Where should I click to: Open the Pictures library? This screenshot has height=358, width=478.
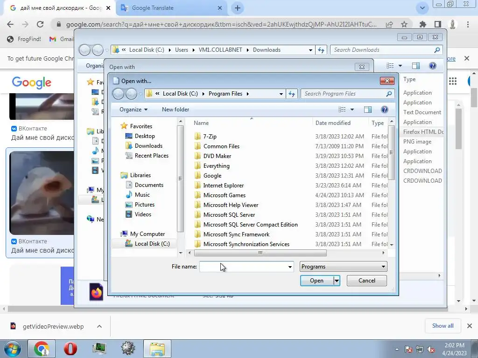tap(145, 205)
